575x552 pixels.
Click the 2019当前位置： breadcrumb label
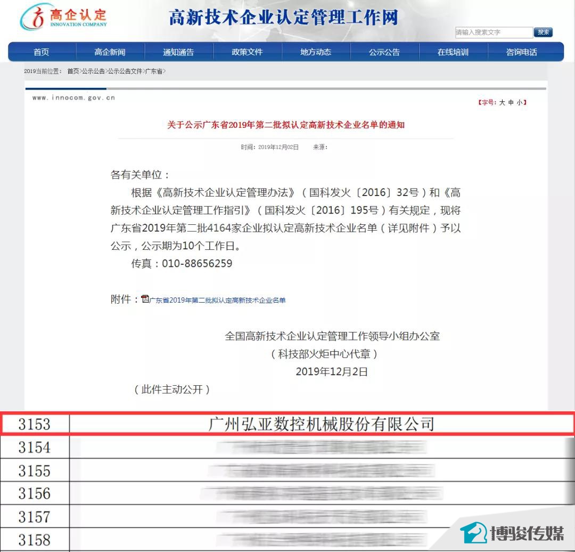pos(43,71)
